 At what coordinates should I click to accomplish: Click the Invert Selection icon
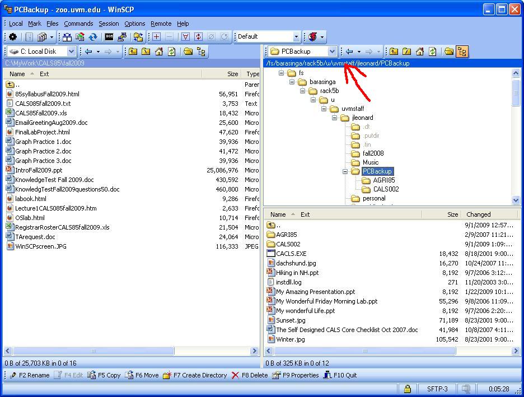pyautogui.click(x=198, y=37)
